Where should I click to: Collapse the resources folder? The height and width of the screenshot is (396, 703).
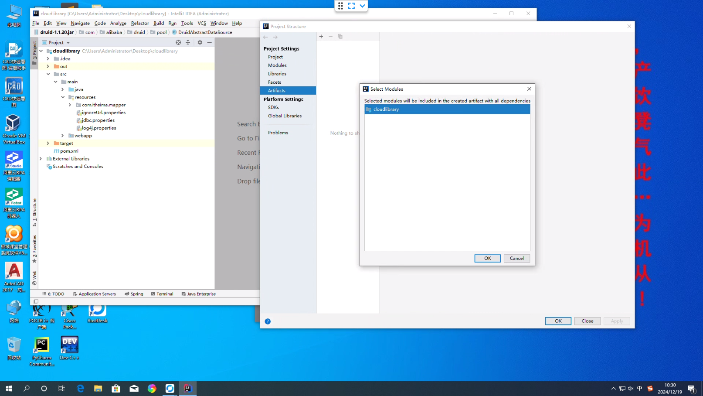click(x=63, y=97)
